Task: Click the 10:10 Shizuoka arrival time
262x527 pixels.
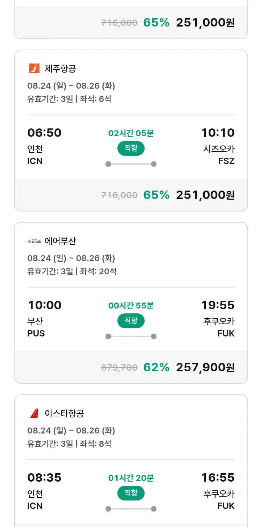Action: (x=218, y=133)
